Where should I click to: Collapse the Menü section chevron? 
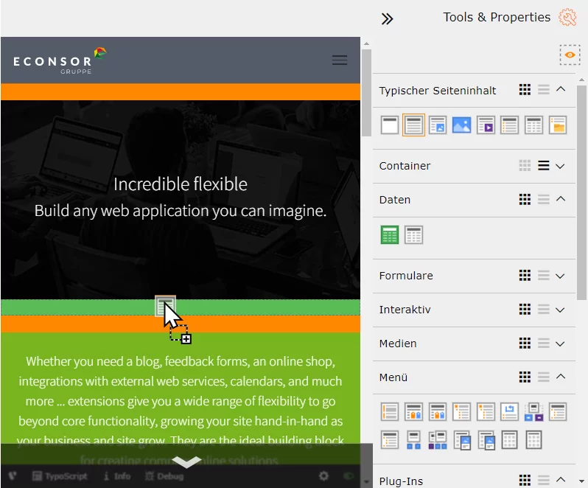pos(561,376)
